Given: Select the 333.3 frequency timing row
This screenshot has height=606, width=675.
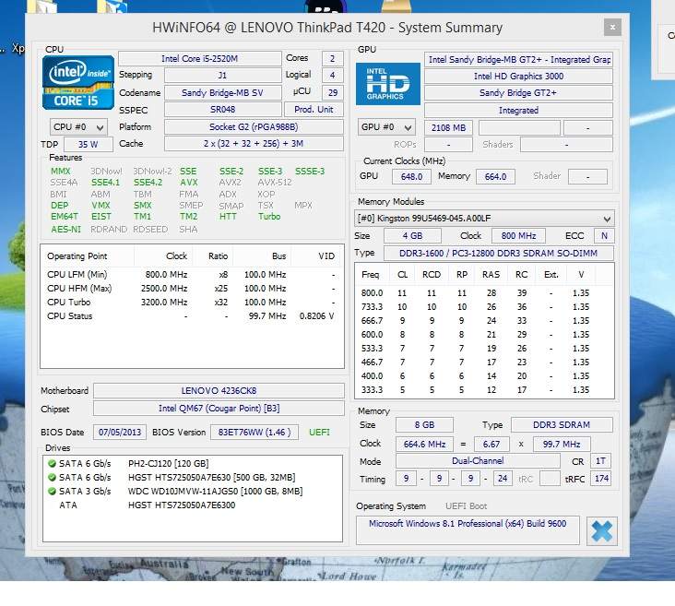Looking at the screenshot, I should point(484,390).
